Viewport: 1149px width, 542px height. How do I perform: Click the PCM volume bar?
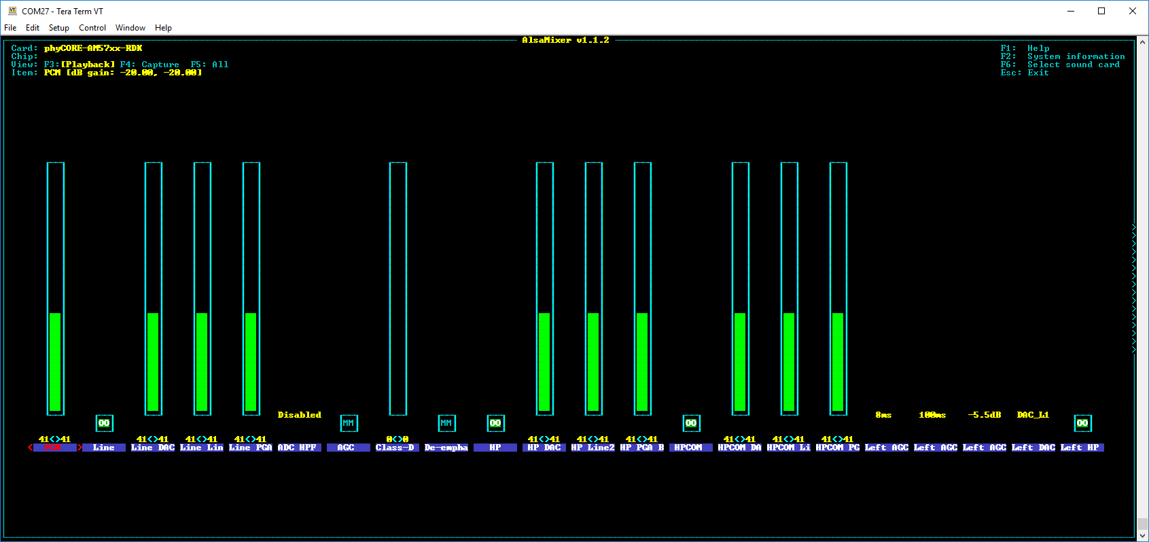(x=56, y=289)
